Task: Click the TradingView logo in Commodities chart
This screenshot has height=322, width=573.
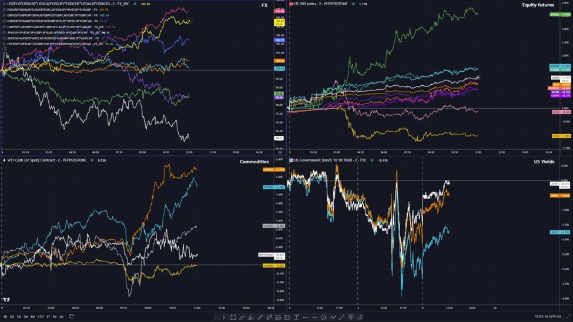Action: coord(6,299)
